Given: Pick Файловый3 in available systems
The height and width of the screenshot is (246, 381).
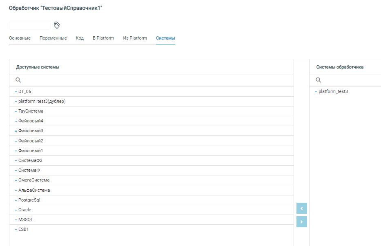Looking at the screenshot, I should tap(31, 131).
